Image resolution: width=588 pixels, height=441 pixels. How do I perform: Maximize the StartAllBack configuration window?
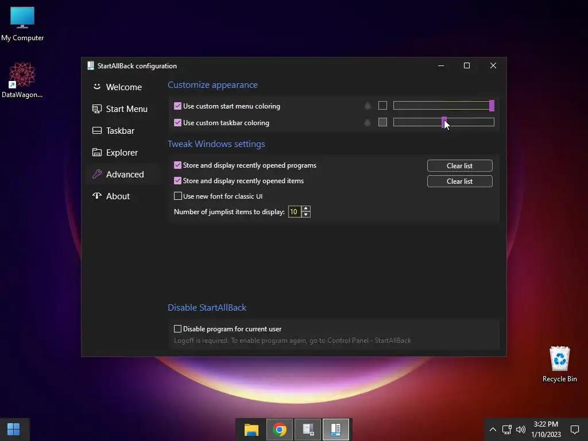(467, 65)
